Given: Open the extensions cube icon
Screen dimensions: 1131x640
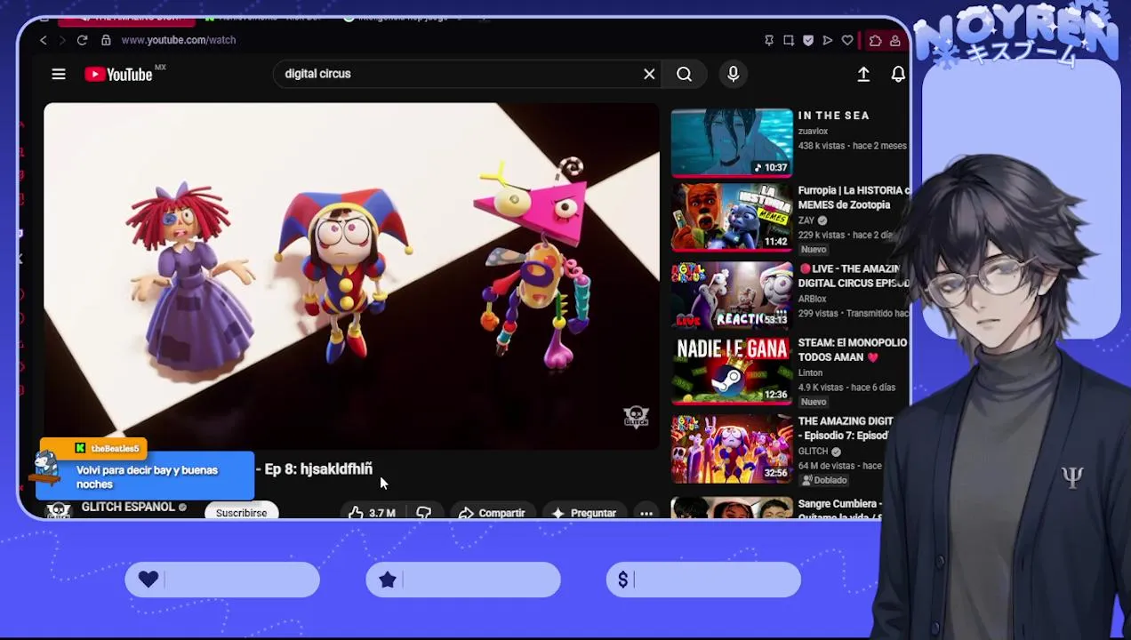Looking at the screenshot, I should (x=876, y=40).
